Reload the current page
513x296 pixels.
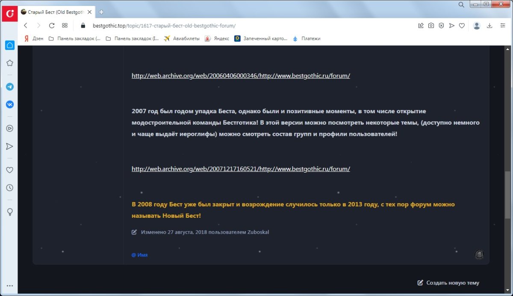pyautogui.click(x=52, y=26)
